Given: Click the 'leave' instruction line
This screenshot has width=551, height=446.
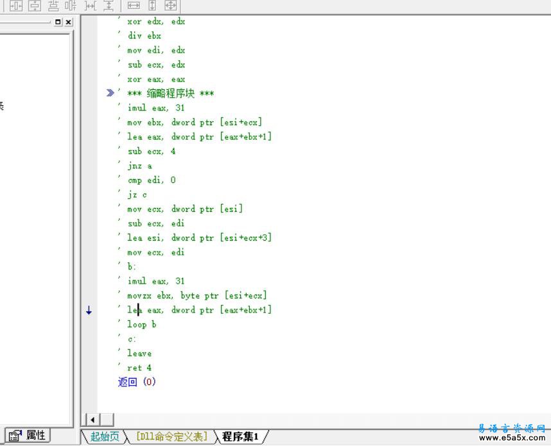Looking at the screenshot, I should click(x=139, y=354).
